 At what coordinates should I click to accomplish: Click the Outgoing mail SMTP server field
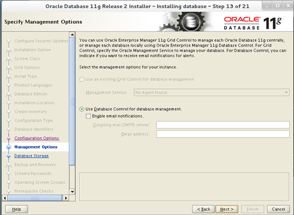(x=223, y=125)
